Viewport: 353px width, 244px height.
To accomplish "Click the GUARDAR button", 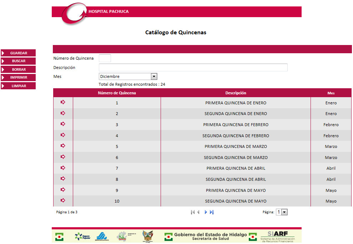I will (x=18, y=53).
